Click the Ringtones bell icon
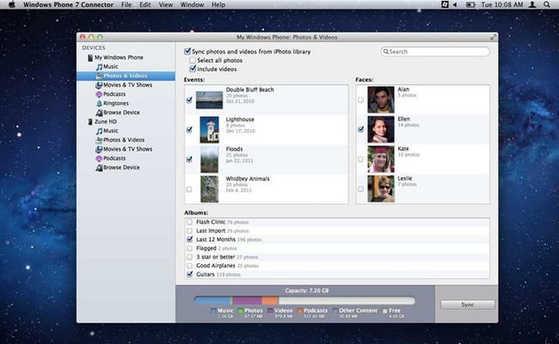559x344 pixels. click(99, 103)
